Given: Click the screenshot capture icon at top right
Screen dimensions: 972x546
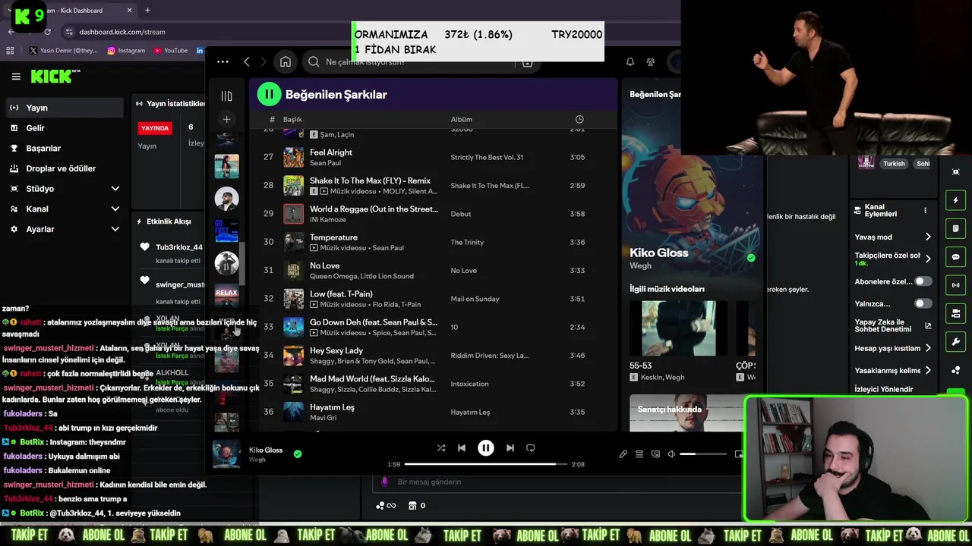Looking at the screenshot, I should 955,172.
